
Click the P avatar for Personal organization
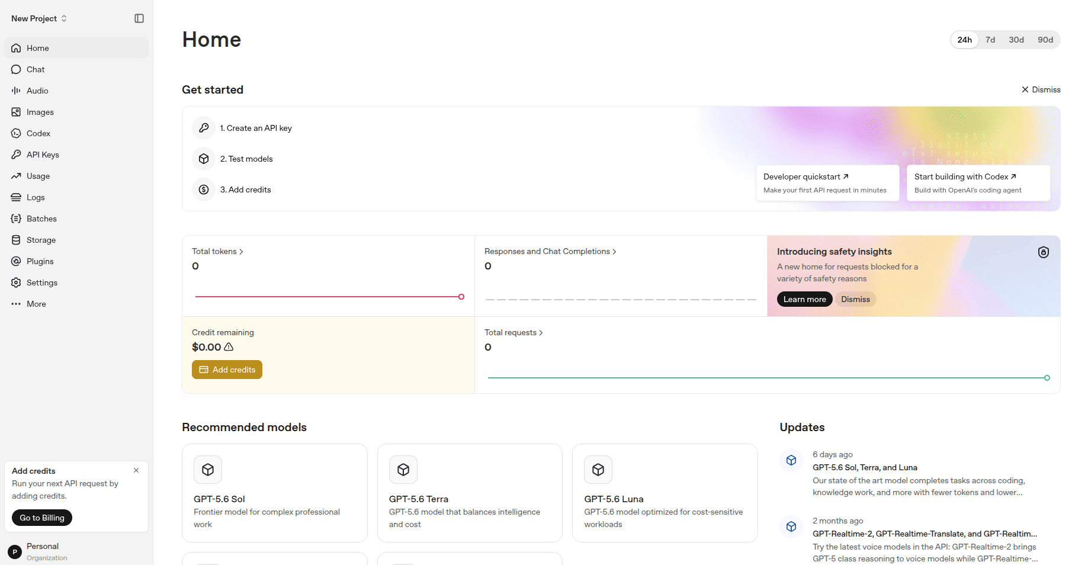[15, 552]
